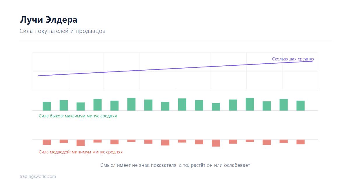Click the "Сила медведей: минимум минус средняя" label
The width and height of the screenshot is (350, 186).
click(80, 152)
